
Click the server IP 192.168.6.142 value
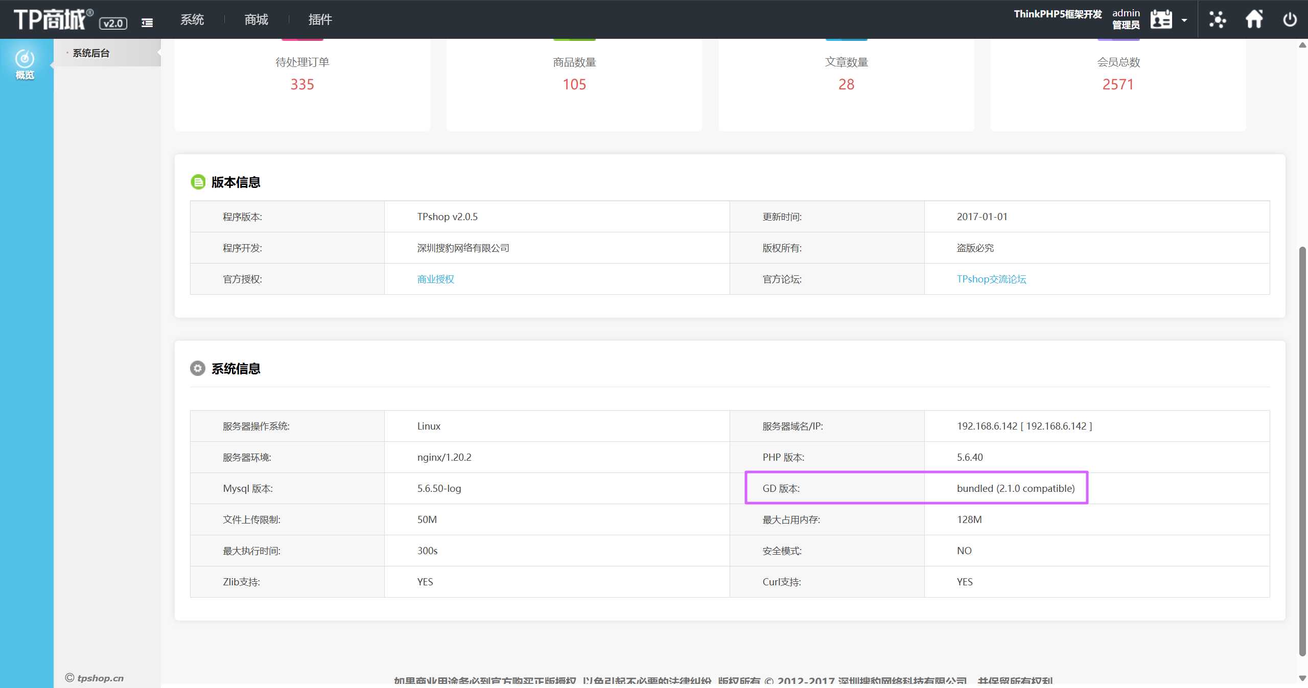(x=1024, y=426)
